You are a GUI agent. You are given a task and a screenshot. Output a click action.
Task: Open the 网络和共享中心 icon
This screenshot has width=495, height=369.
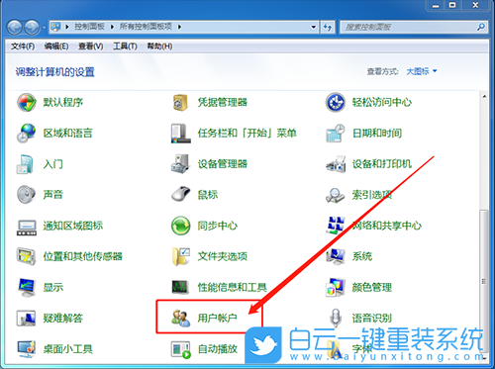tap(335, 226)
